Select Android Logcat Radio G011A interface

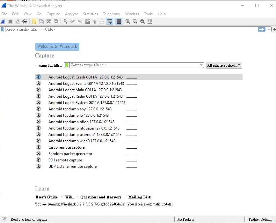[x=139, y=96]
